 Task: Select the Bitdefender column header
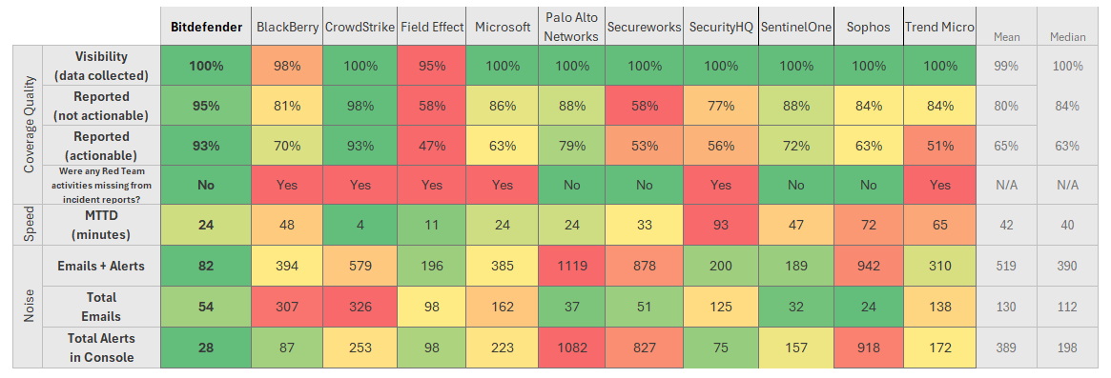coord(205,27)
